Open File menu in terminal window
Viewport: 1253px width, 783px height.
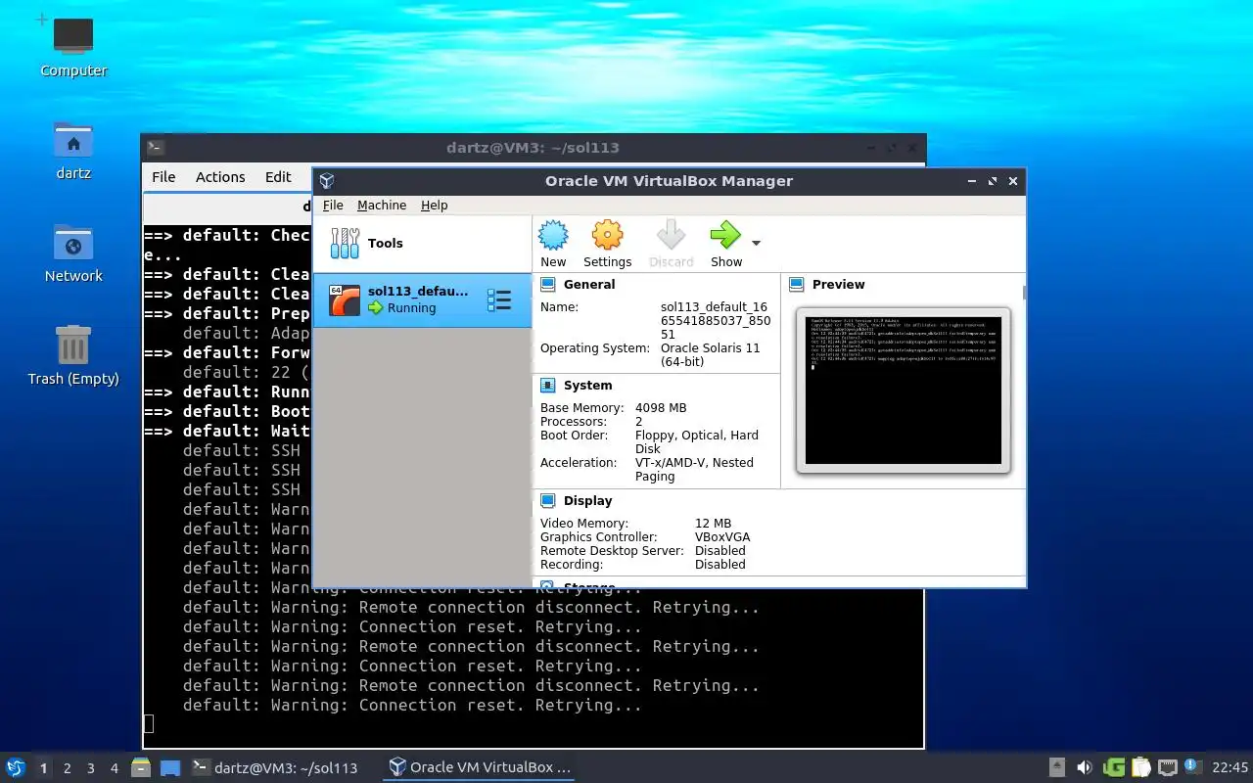pyautogui.click(x=163, y=177)
